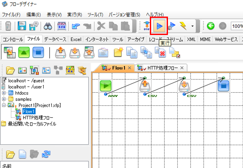243x168 pixels.
Task: Switch to アーカイブ component tab
Action: coord(136,39)
